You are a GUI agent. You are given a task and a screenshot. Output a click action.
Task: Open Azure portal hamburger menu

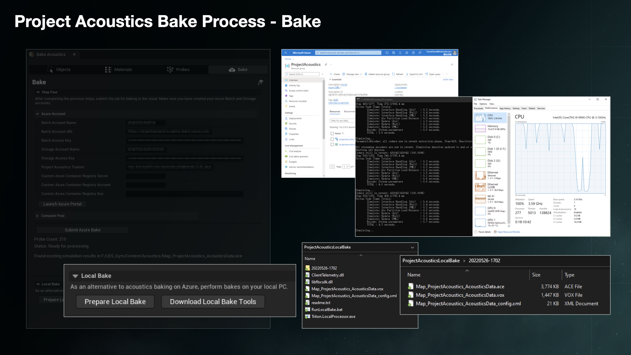coord(286,53)
